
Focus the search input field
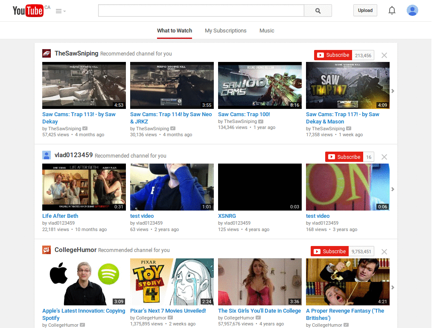(x=201, y=11)
